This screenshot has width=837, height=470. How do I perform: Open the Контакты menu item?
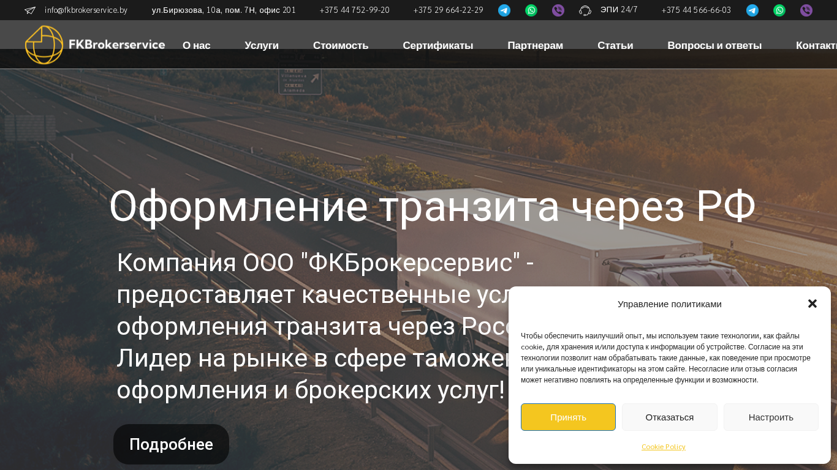pyautogui.click(x=816, y=45)
